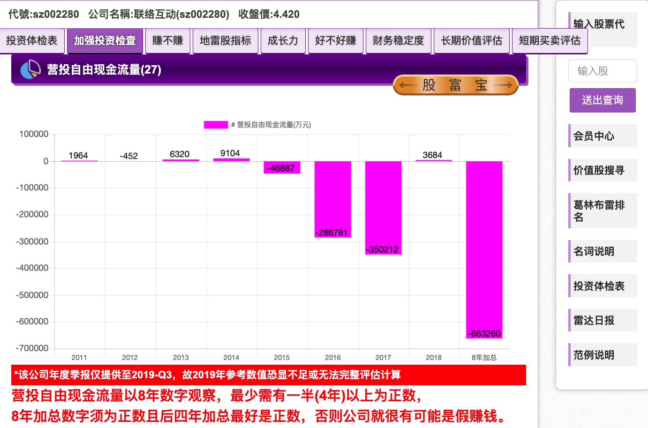Open sidebar 投资体检表 link
This screenshot has width=648, height=428.
(x=603, y=286)
